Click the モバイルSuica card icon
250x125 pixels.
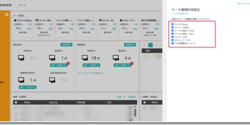pyautogui.click(x=16, y=20)
